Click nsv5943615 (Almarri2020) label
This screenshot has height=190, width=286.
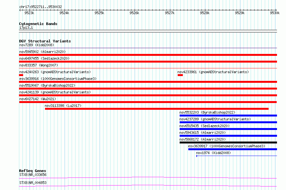pyautogui.click(x=202, y=133)
